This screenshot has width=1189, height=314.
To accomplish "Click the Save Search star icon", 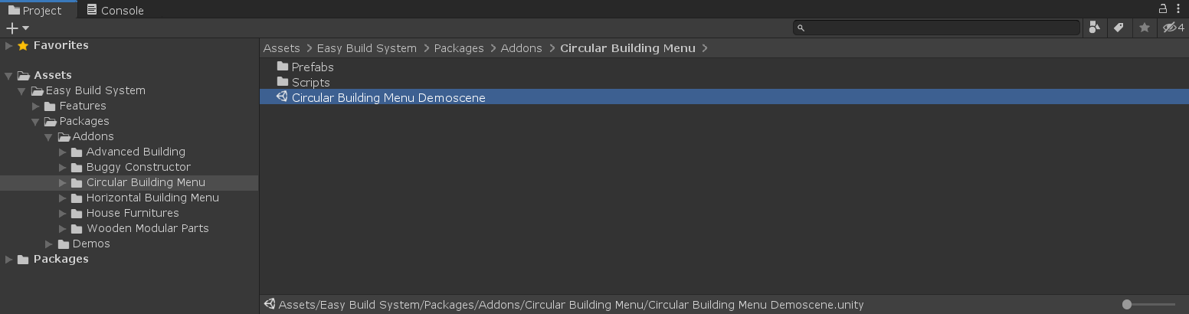I will point(1145,28).
